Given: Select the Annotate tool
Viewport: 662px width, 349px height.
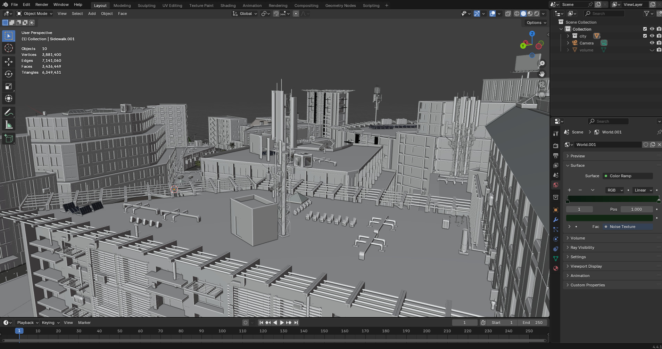Looking at the screenshot, I should [9, 113].
